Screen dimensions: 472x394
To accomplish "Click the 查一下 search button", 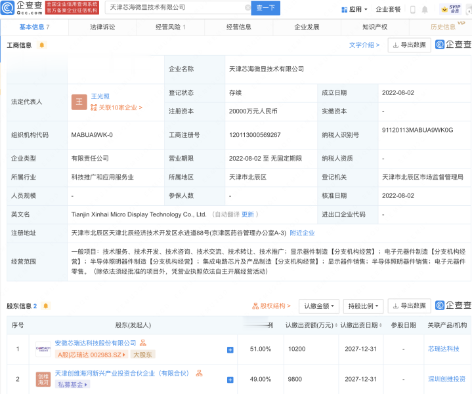I will click(265, 8).
